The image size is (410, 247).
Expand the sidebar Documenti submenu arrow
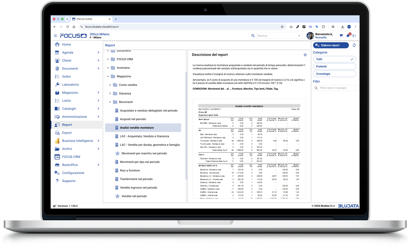tap(98, 69)
